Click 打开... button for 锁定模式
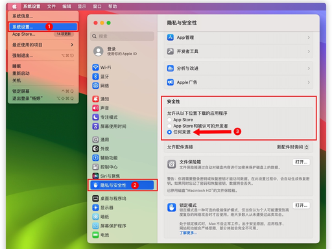 point(301,206)
